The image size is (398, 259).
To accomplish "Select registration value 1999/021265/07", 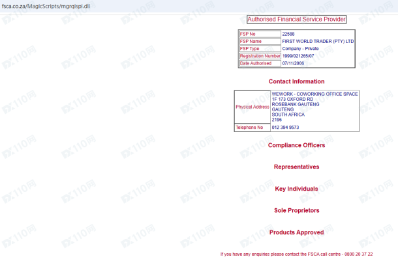I will 298,56.
